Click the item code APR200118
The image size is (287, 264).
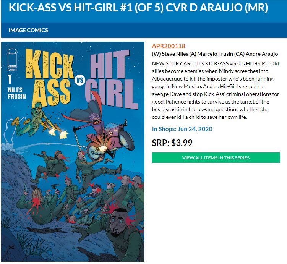point(169,46)
